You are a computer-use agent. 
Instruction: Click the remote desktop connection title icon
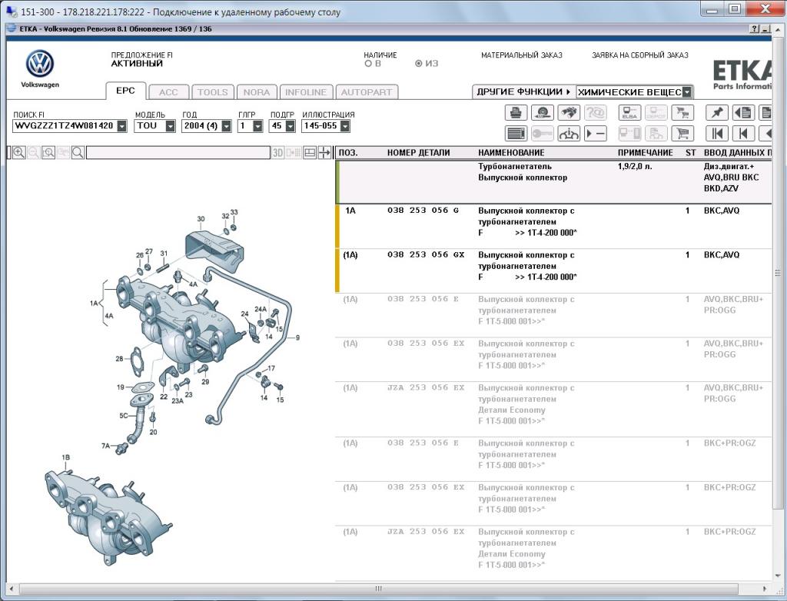click(x=11, y=11)
